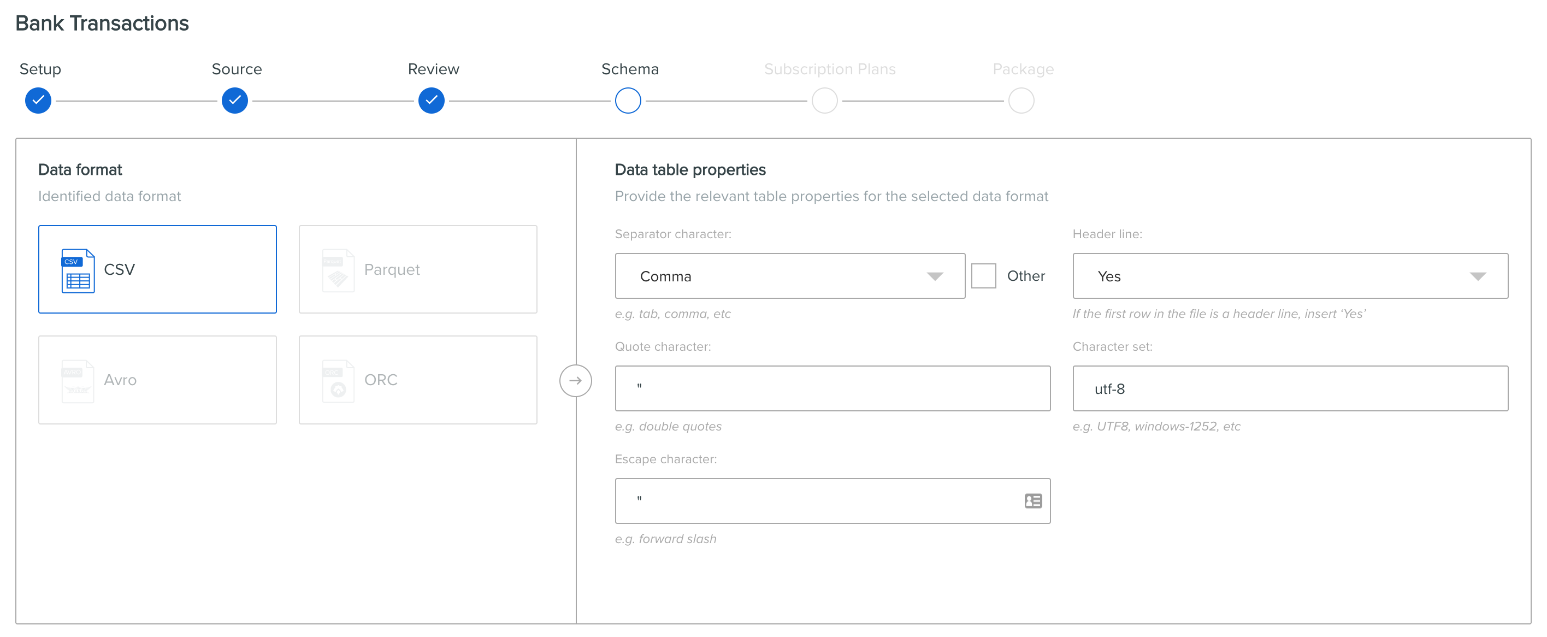Click the Package step circle
The image size is (1547, 637).
[x=1021, y=101]
